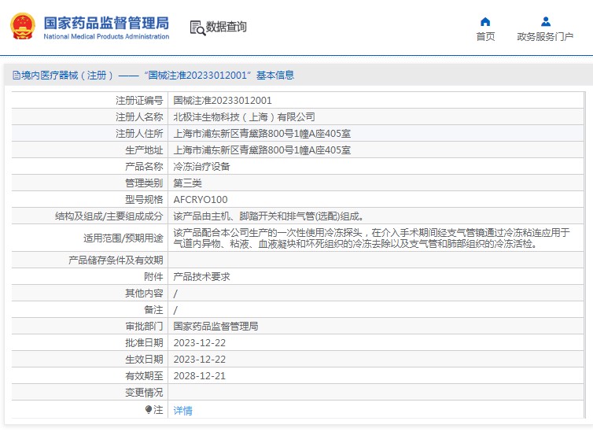The width and height of the screenshot is (593, 432).
Task: Click the 首页 home icon
Action: tap(485, 21)
